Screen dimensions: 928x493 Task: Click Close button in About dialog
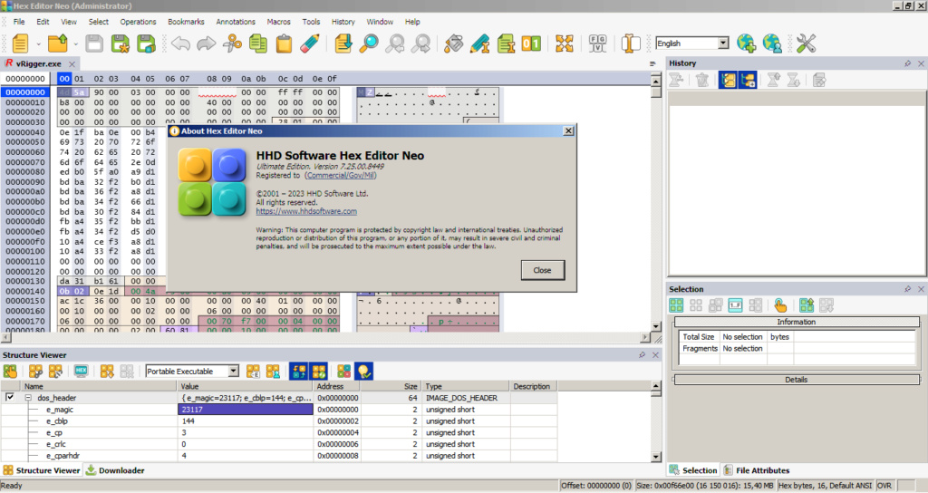[542, 270]
